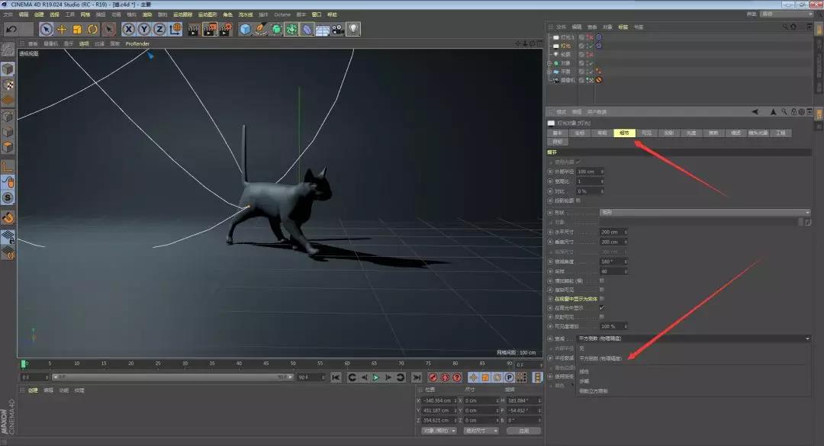Click the 水平尺寸 200 cm input field
Screen dimensions: 824x446
[x=611, y=232]
